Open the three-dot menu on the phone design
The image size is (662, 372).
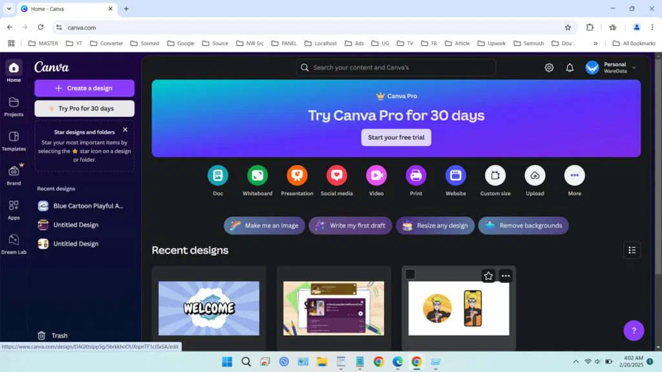[x=505, y=275]
